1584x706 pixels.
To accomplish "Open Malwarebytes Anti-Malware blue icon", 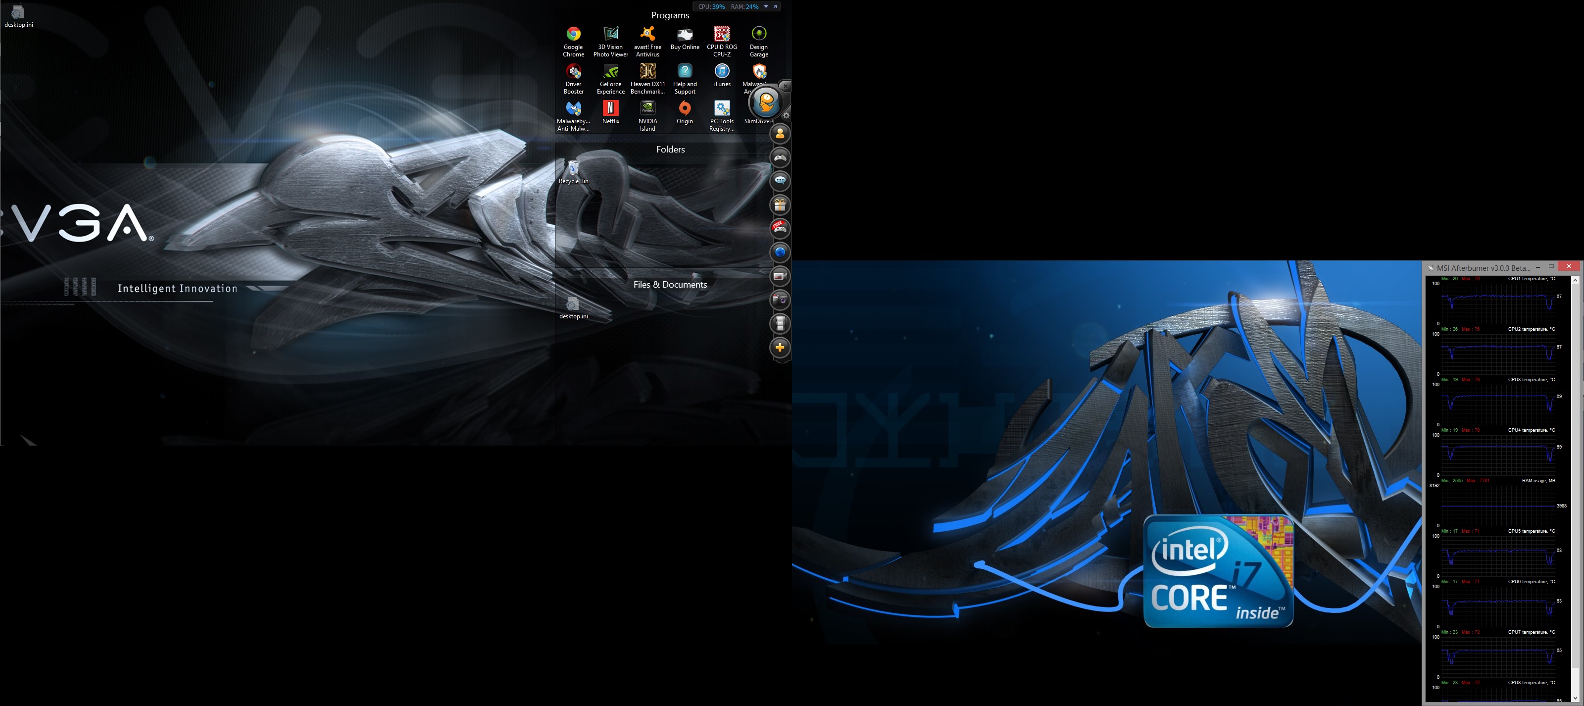I will 573,116.
